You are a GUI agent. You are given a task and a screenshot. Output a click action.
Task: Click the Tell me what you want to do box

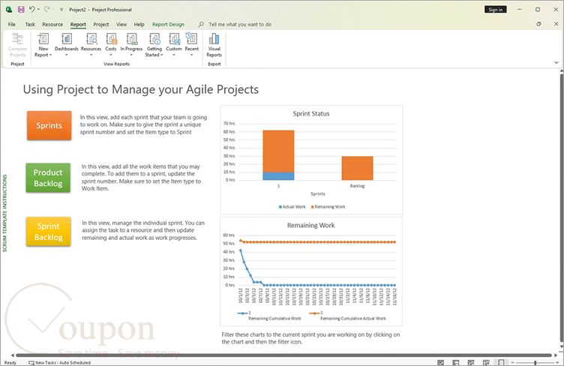(x=240, y=25)
